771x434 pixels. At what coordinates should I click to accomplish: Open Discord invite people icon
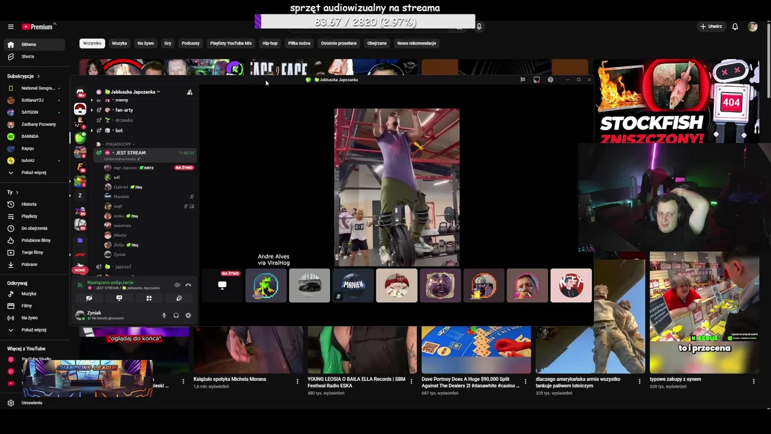pyautogui.click(x=190, y=92)
